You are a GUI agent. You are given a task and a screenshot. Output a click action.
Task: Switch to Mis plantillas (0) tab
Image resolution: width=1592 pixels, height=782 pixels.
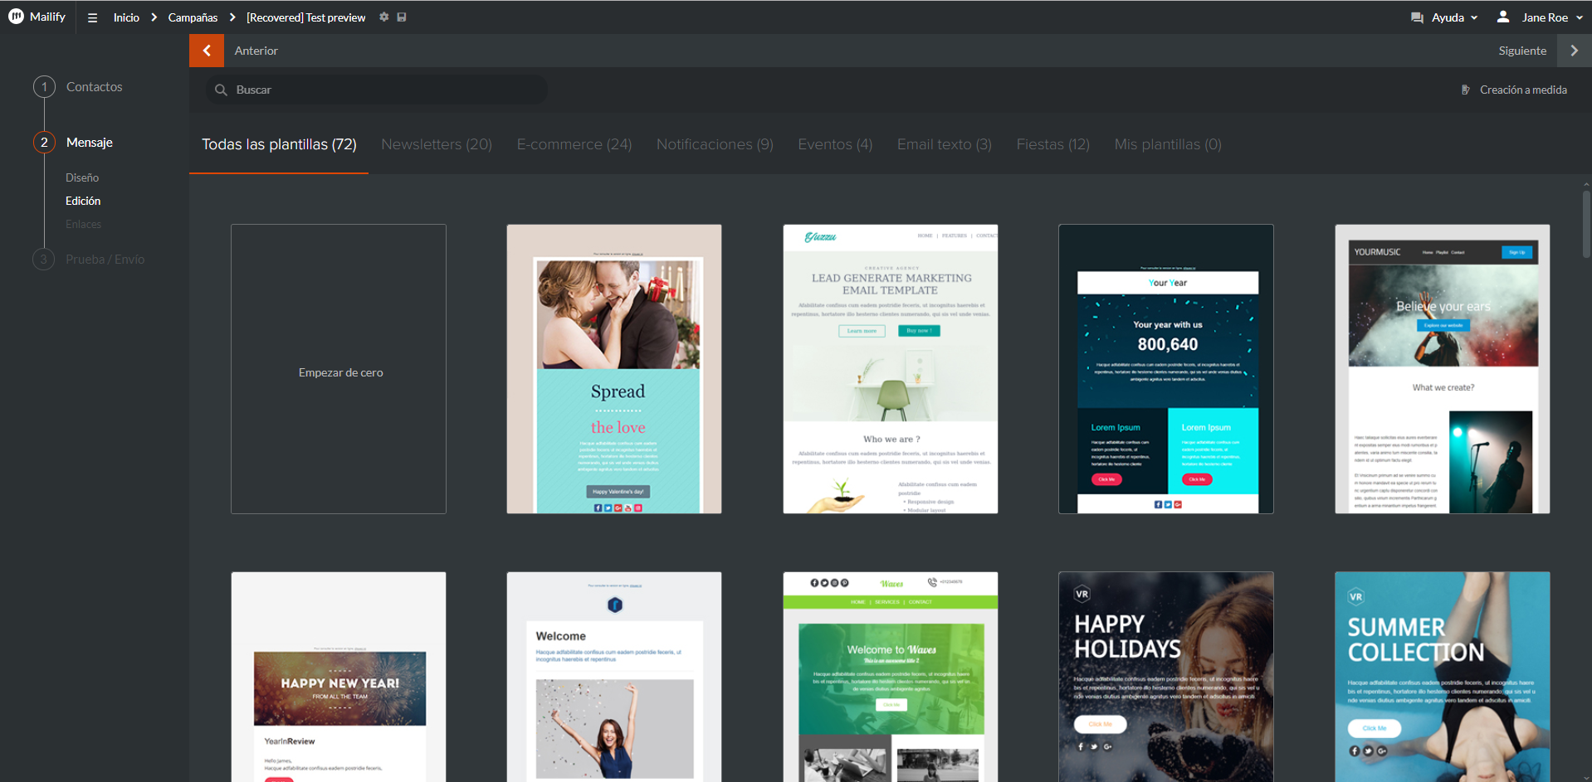click(1168, 144)
